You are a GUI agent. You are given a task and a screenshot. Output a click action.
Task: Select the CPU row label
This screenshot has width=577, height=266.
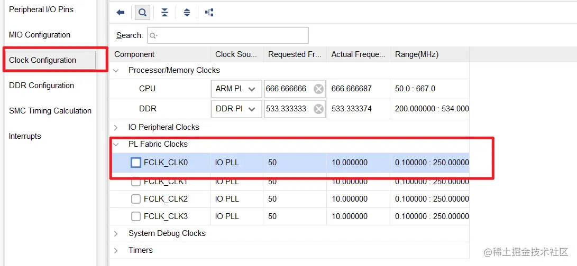147,89
